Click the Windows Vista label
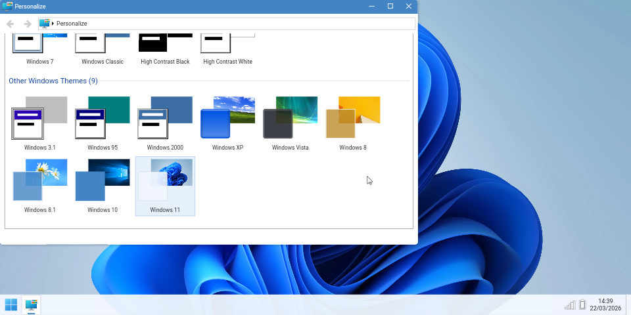This screenshot has width=631, height=315. point(290,148)
